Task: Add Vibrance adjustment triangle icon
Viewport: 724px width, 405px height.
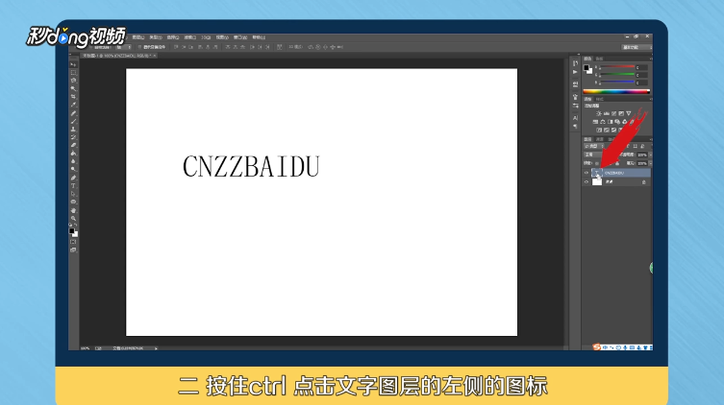Action: (x=629, y=113)
